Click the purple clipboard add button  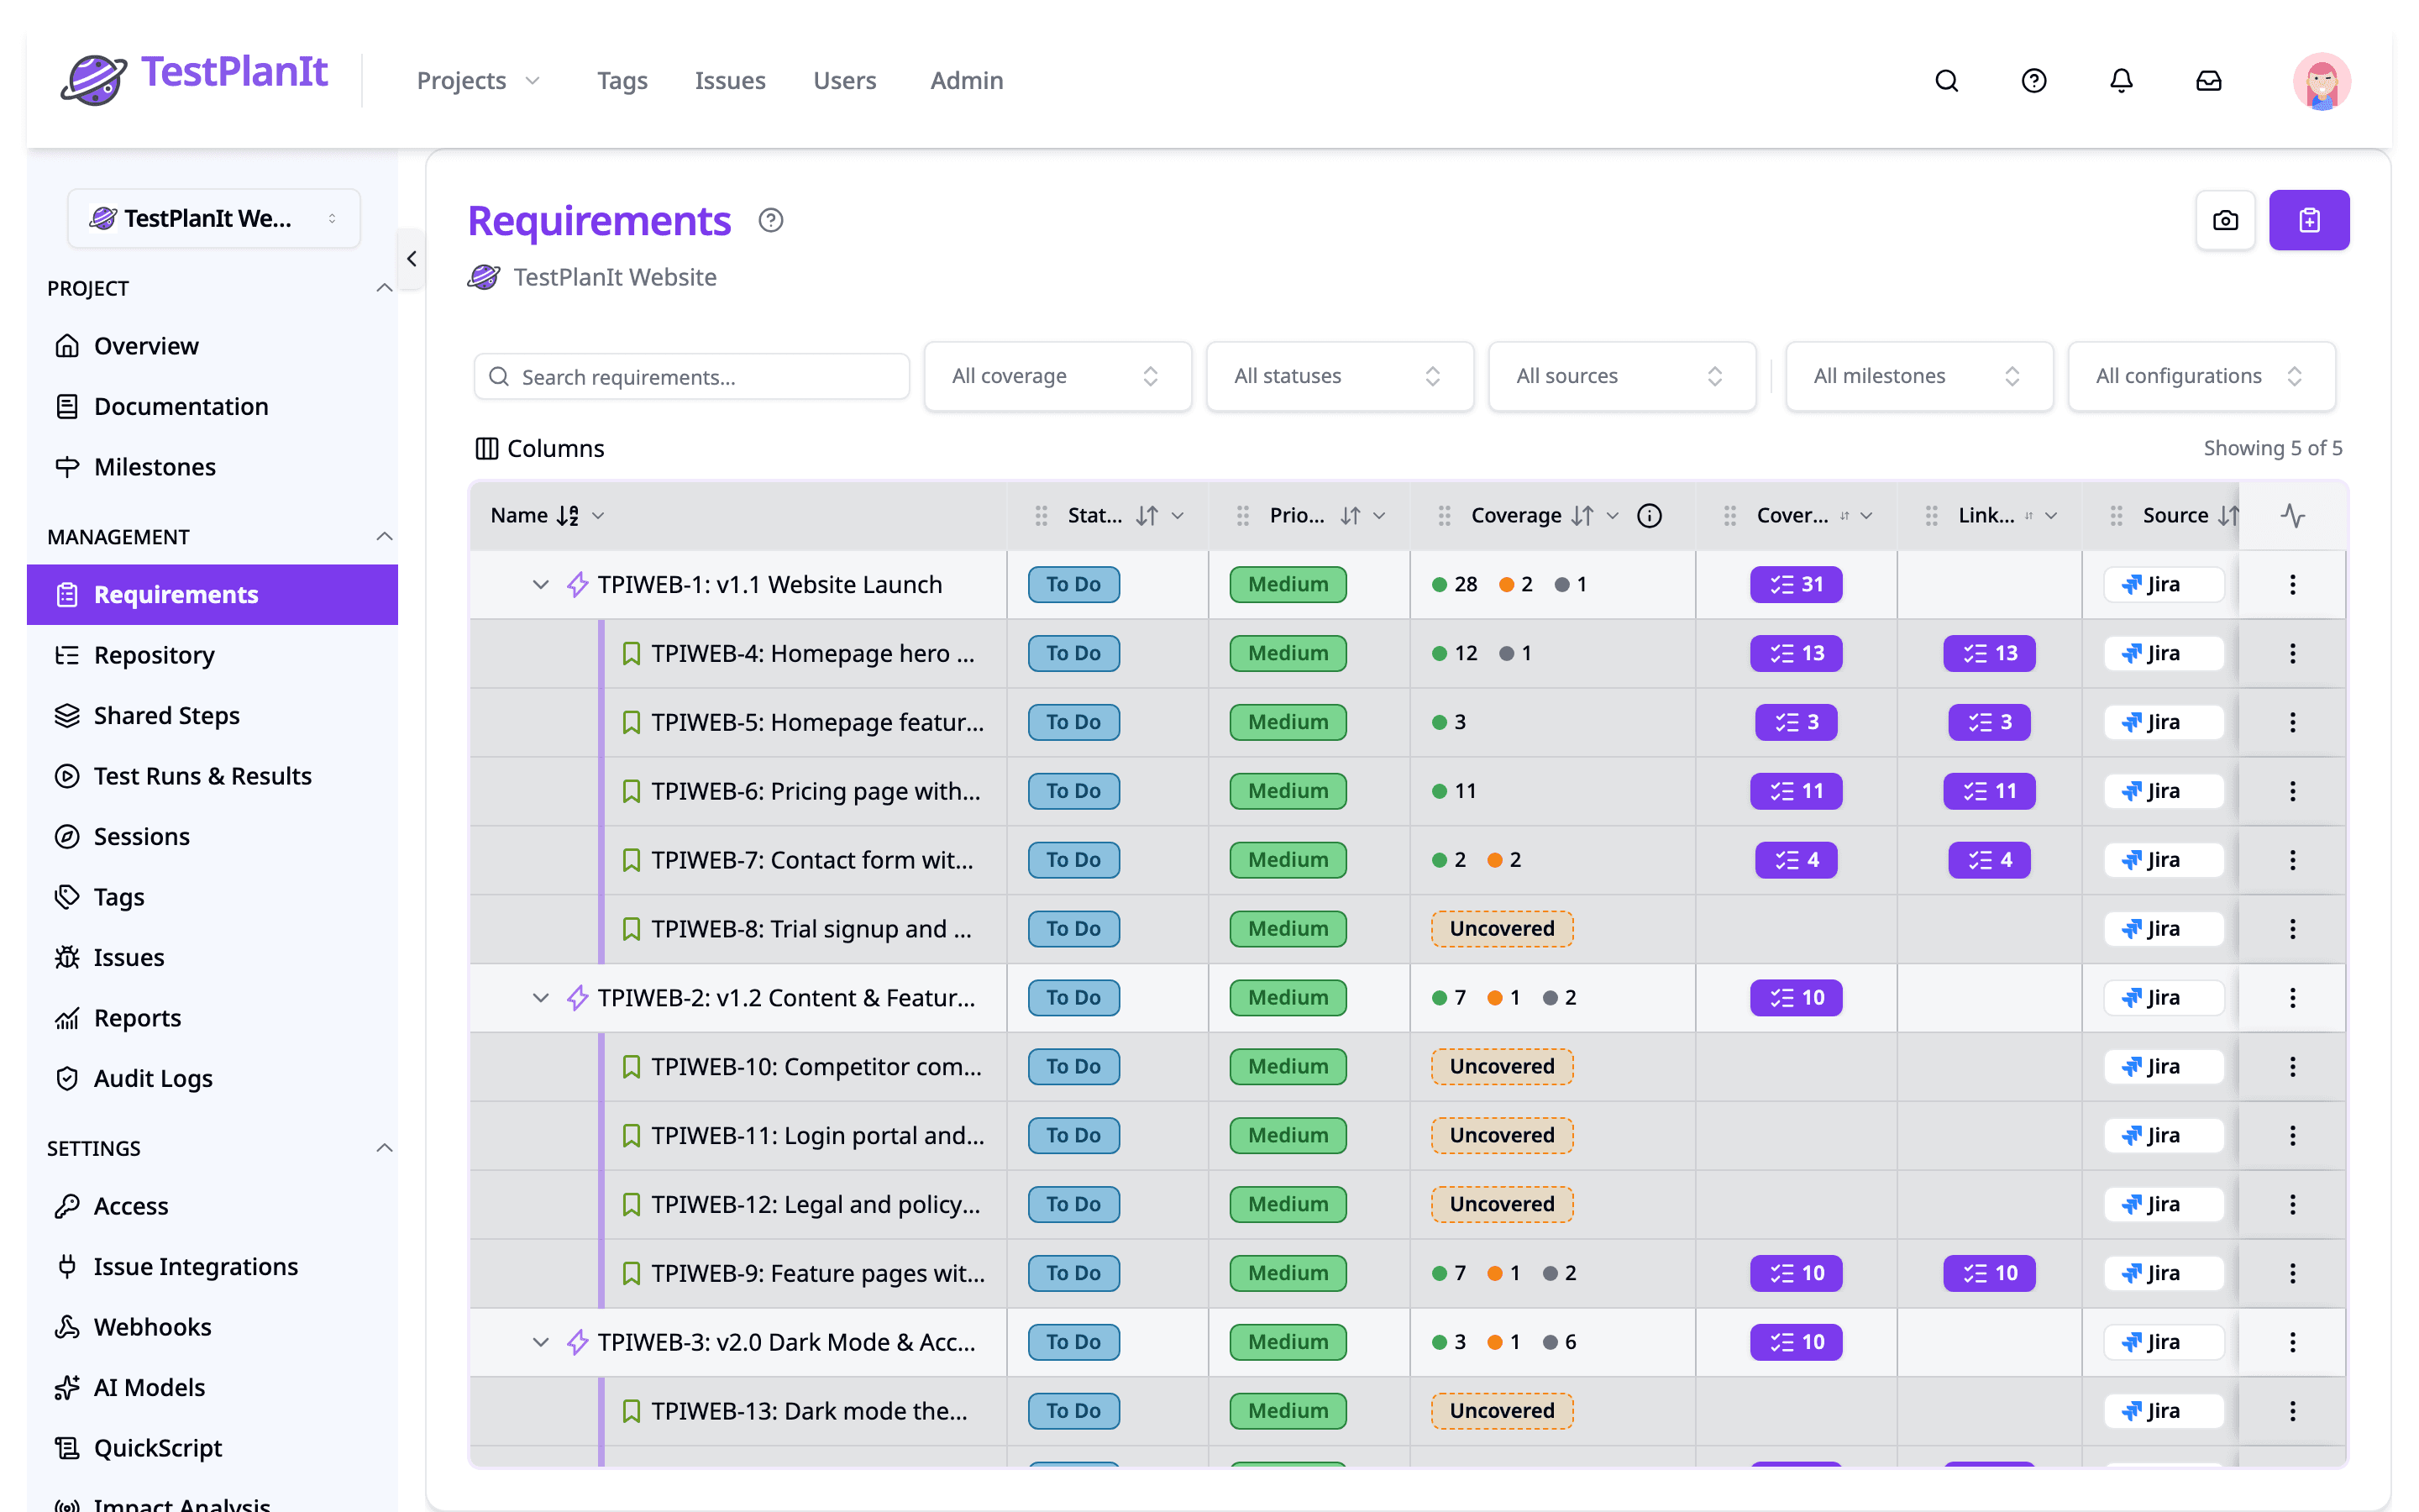click(2309, 220)
